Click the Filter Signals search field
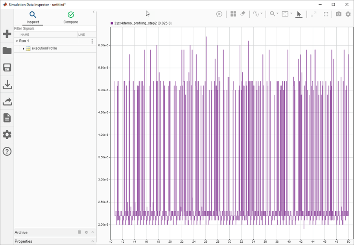 point(54,29)
